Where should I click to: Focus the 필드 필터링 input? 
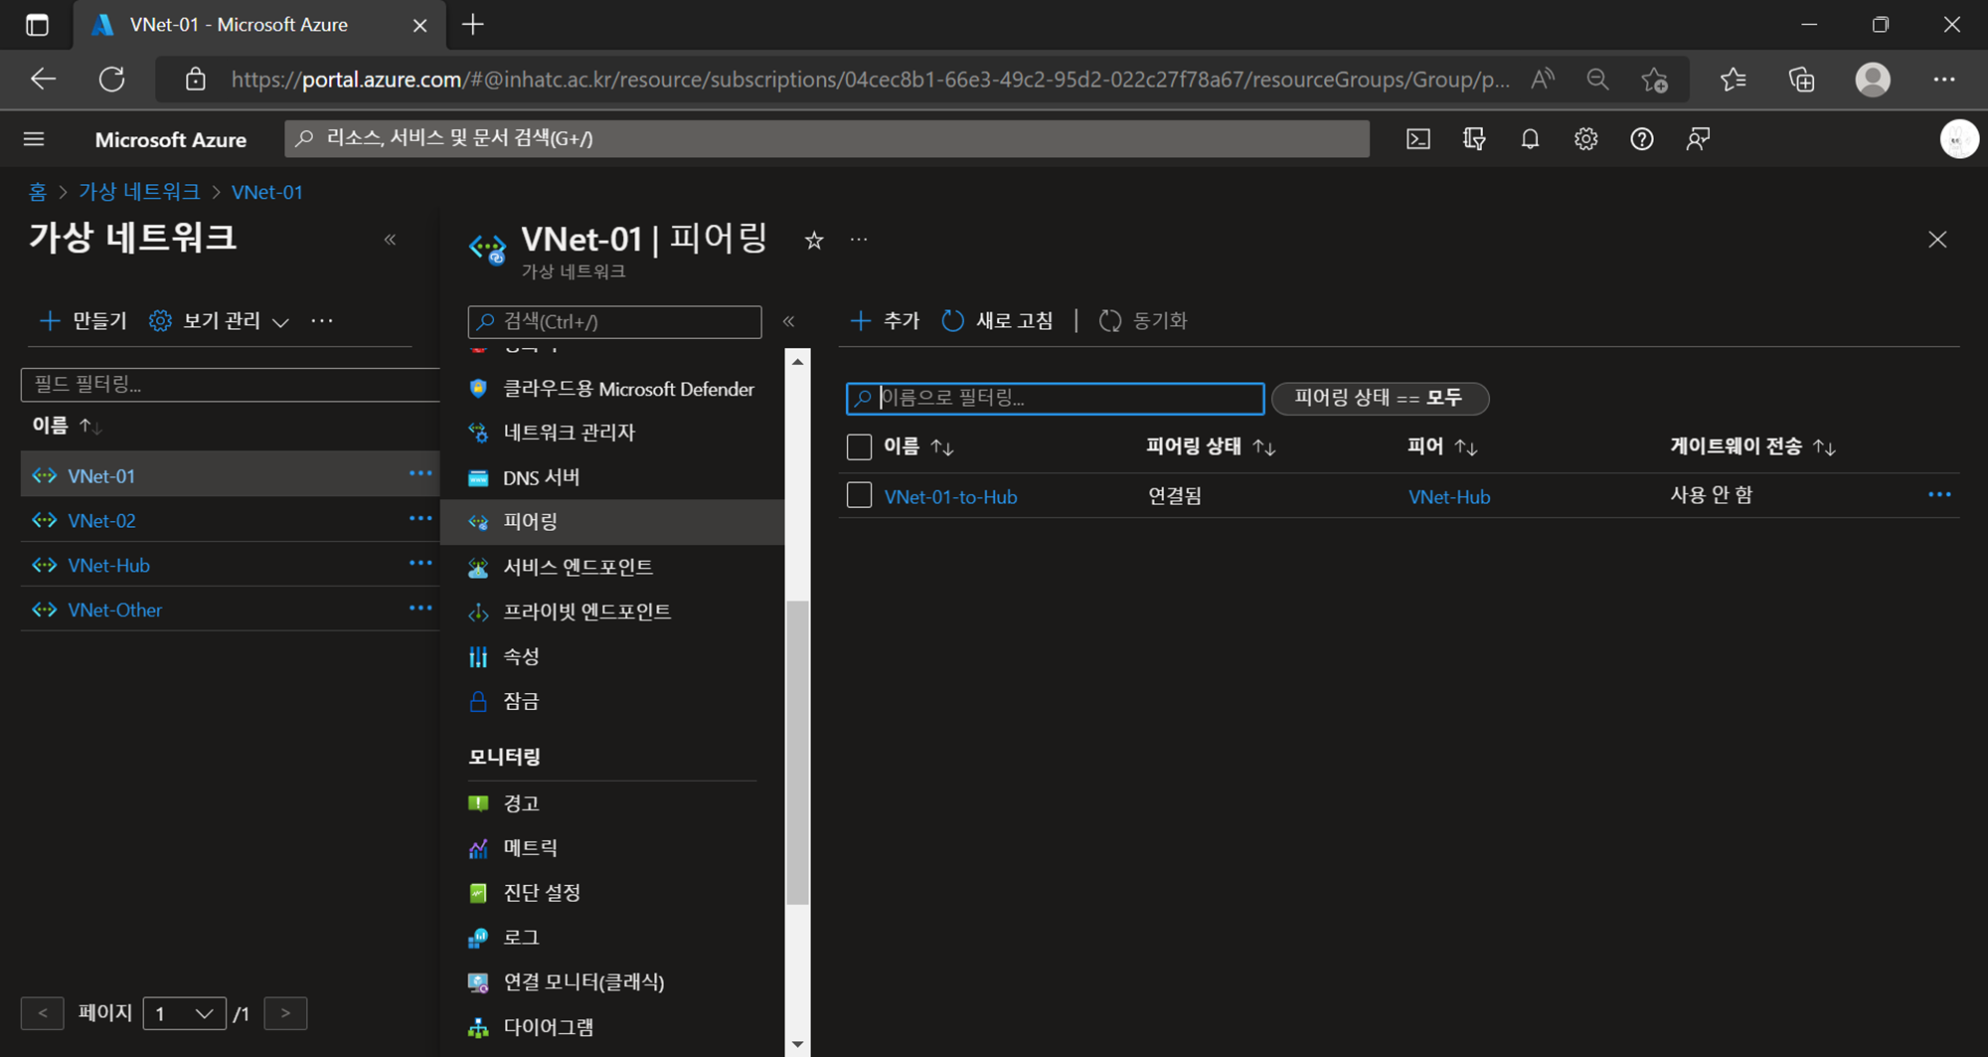[231, 384]
